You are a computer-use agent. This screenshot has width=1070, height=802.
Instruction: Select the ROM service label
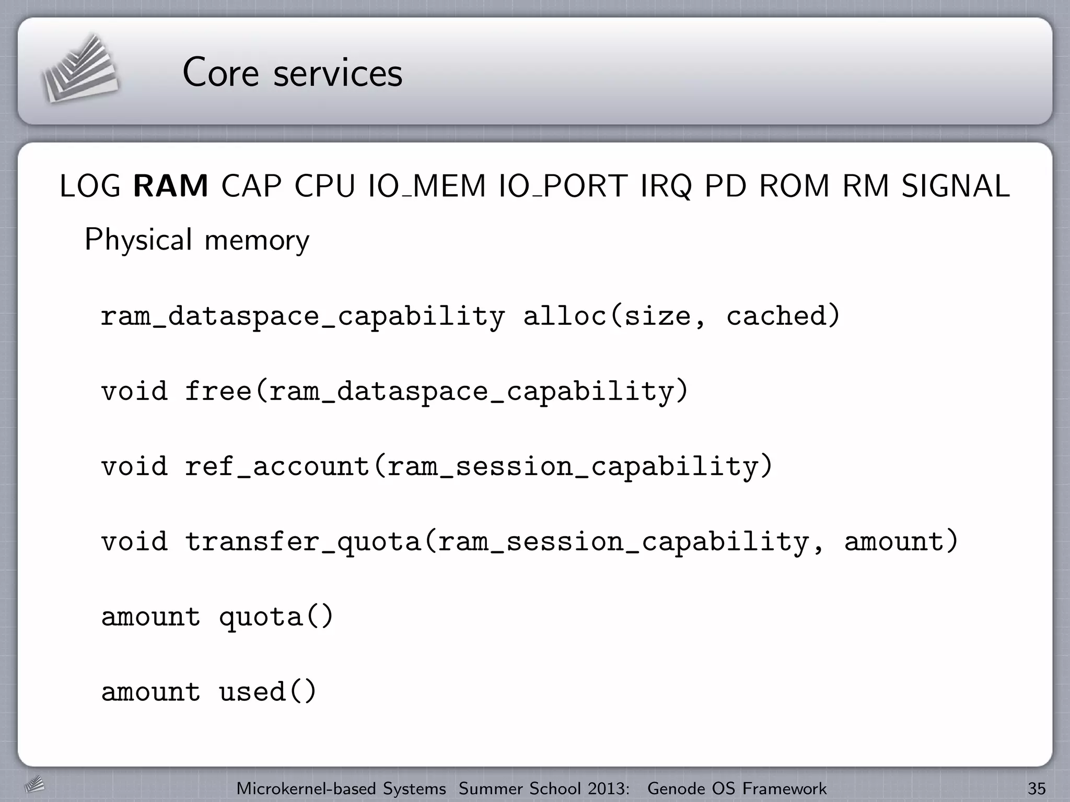tap(794, 186)
